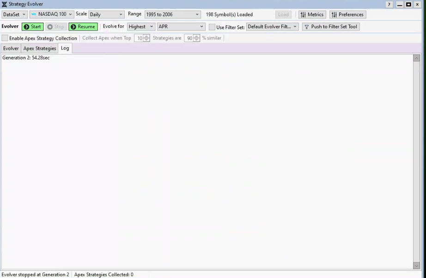
Task: Open the APR metric dropdown
Action: [x=181, y=27]
